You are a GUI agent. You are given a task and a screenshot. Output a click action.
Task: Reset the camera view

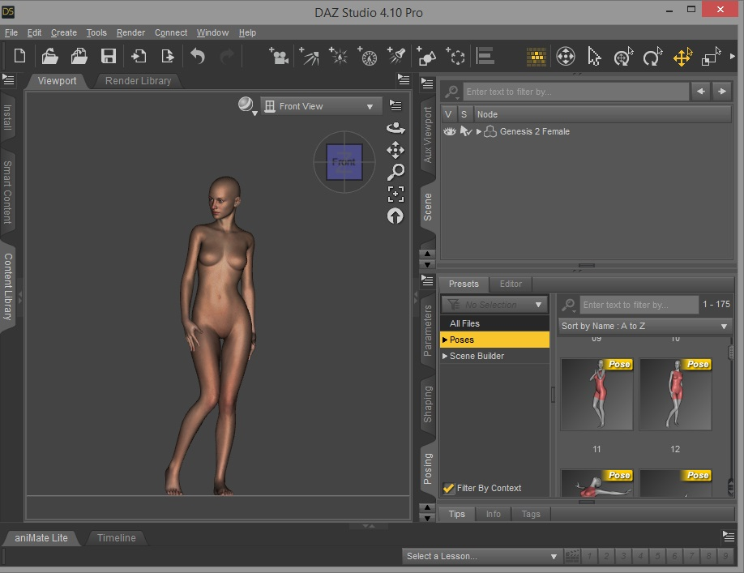(396, 216)
